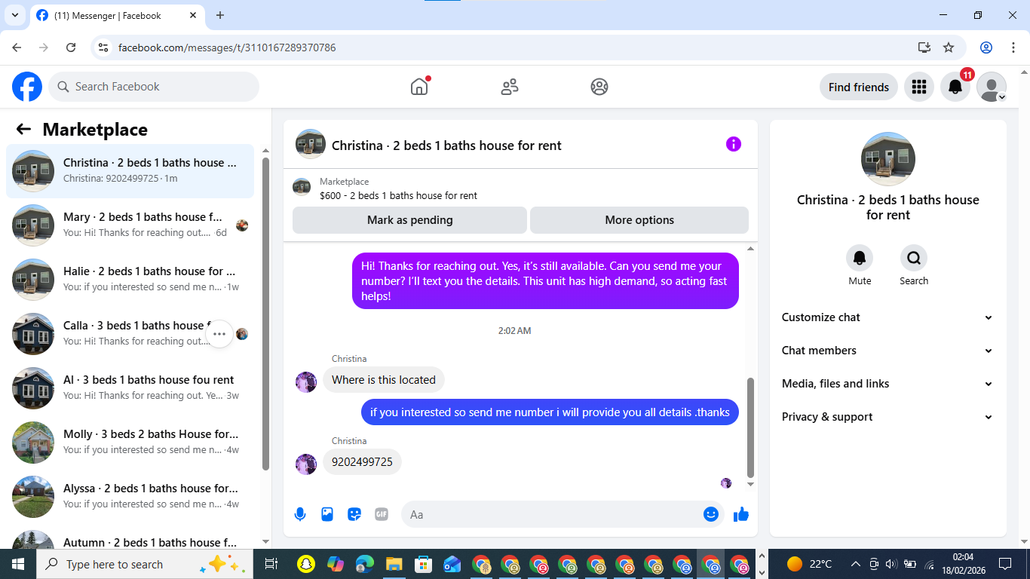Click Christina's avatar beside phone number message

point(306,464)
